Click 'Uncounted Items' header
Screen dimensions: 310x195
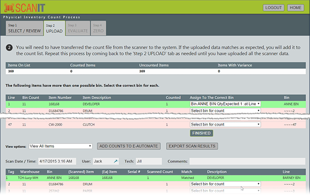tap(154, 65)
